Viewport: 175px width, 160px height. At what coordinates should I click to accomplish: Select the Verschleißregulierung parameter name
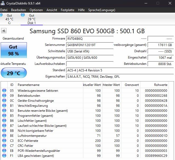tap(33, 106)
